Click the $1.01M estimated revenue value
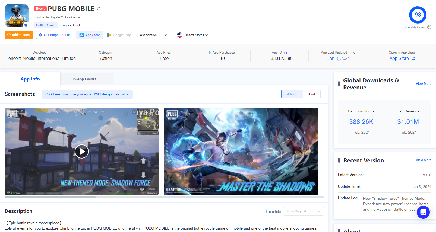The image size is (436, 232). [x=408, y=122]
